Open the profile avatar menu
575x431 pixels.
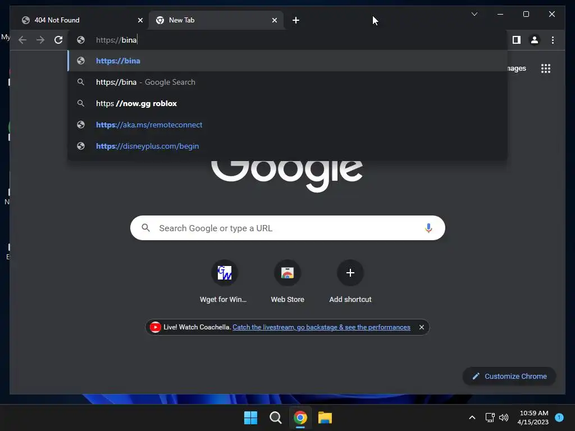pos(535,40)
